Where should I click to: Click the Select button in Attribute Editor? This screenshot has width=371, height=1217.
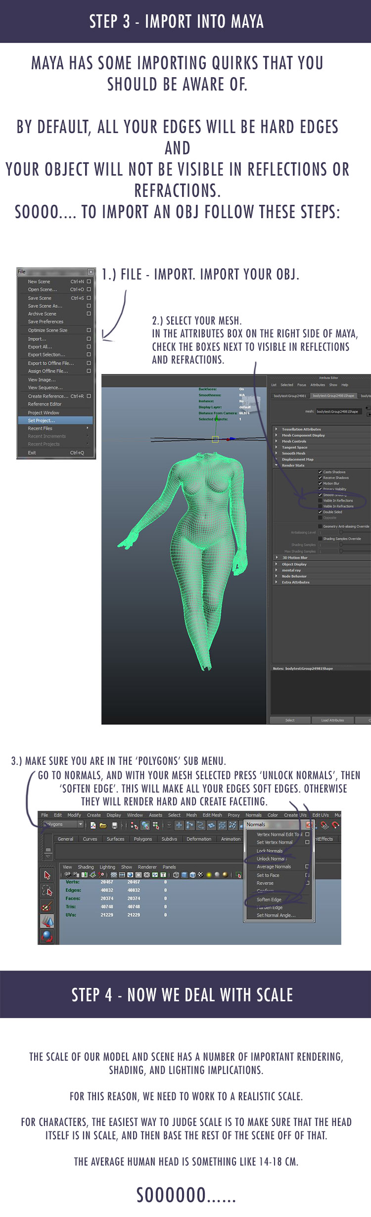(290, 720)
